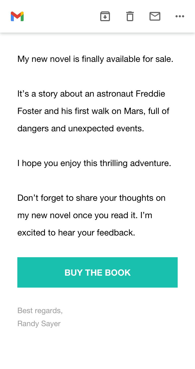This screenshot has width=195, height=369.
Task: Click the "Best regards," closing text
Action: pos(40,310)
